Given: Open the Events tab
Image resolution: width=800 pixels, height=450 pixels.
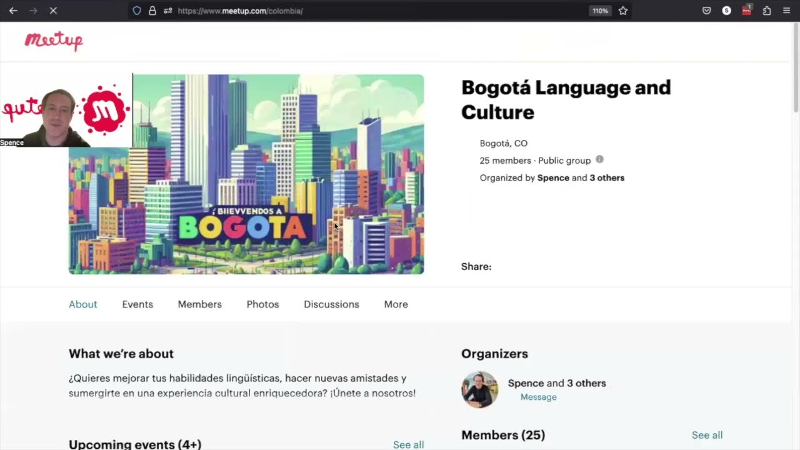Looking at the screenshot, I should [137, 304].
